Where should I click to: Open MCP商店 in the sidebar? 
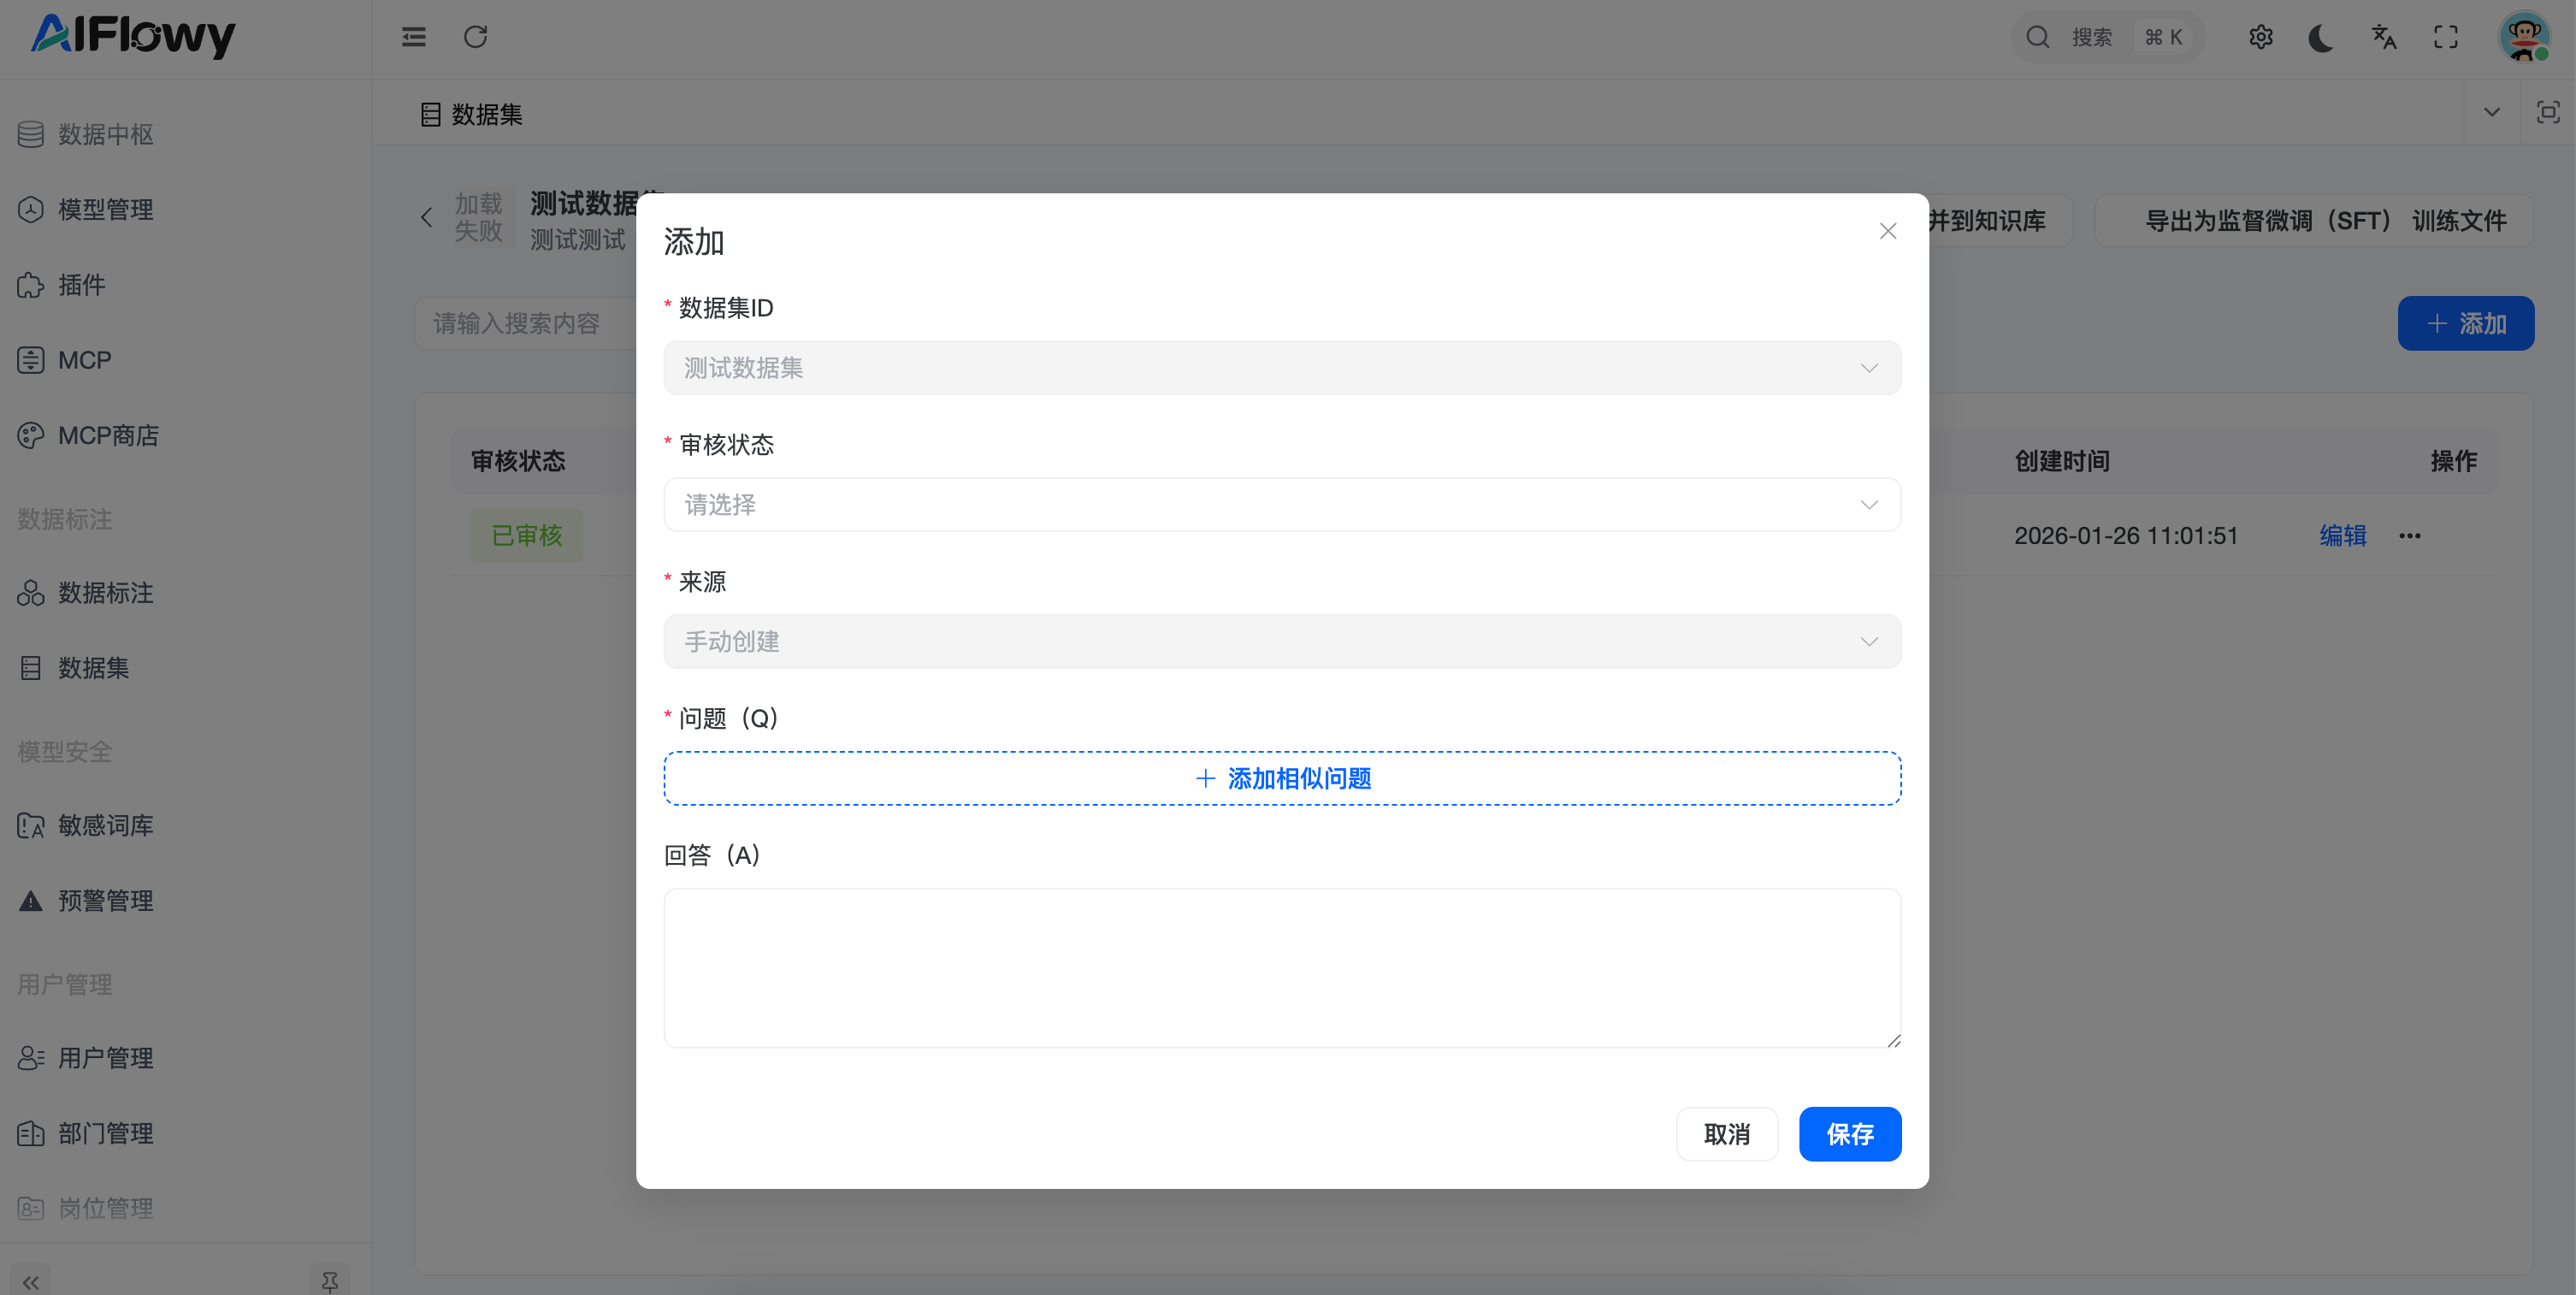click(x=108, y=435)
